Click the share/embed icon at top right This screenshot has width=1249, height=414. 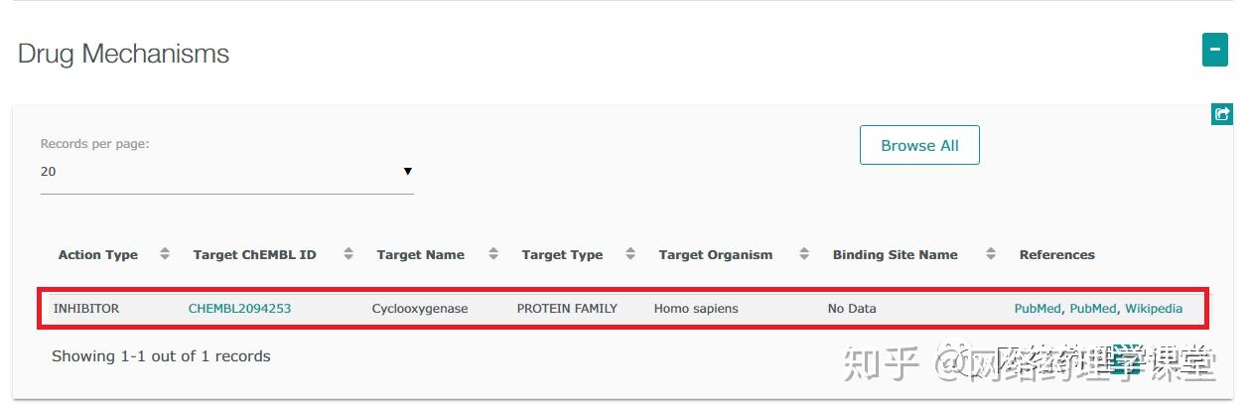1222,114
